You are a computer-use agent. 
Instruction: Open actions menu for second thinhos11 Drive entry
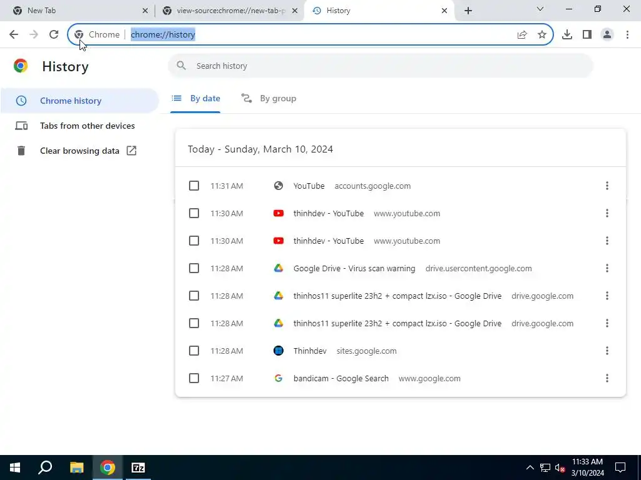coord(607,323)
